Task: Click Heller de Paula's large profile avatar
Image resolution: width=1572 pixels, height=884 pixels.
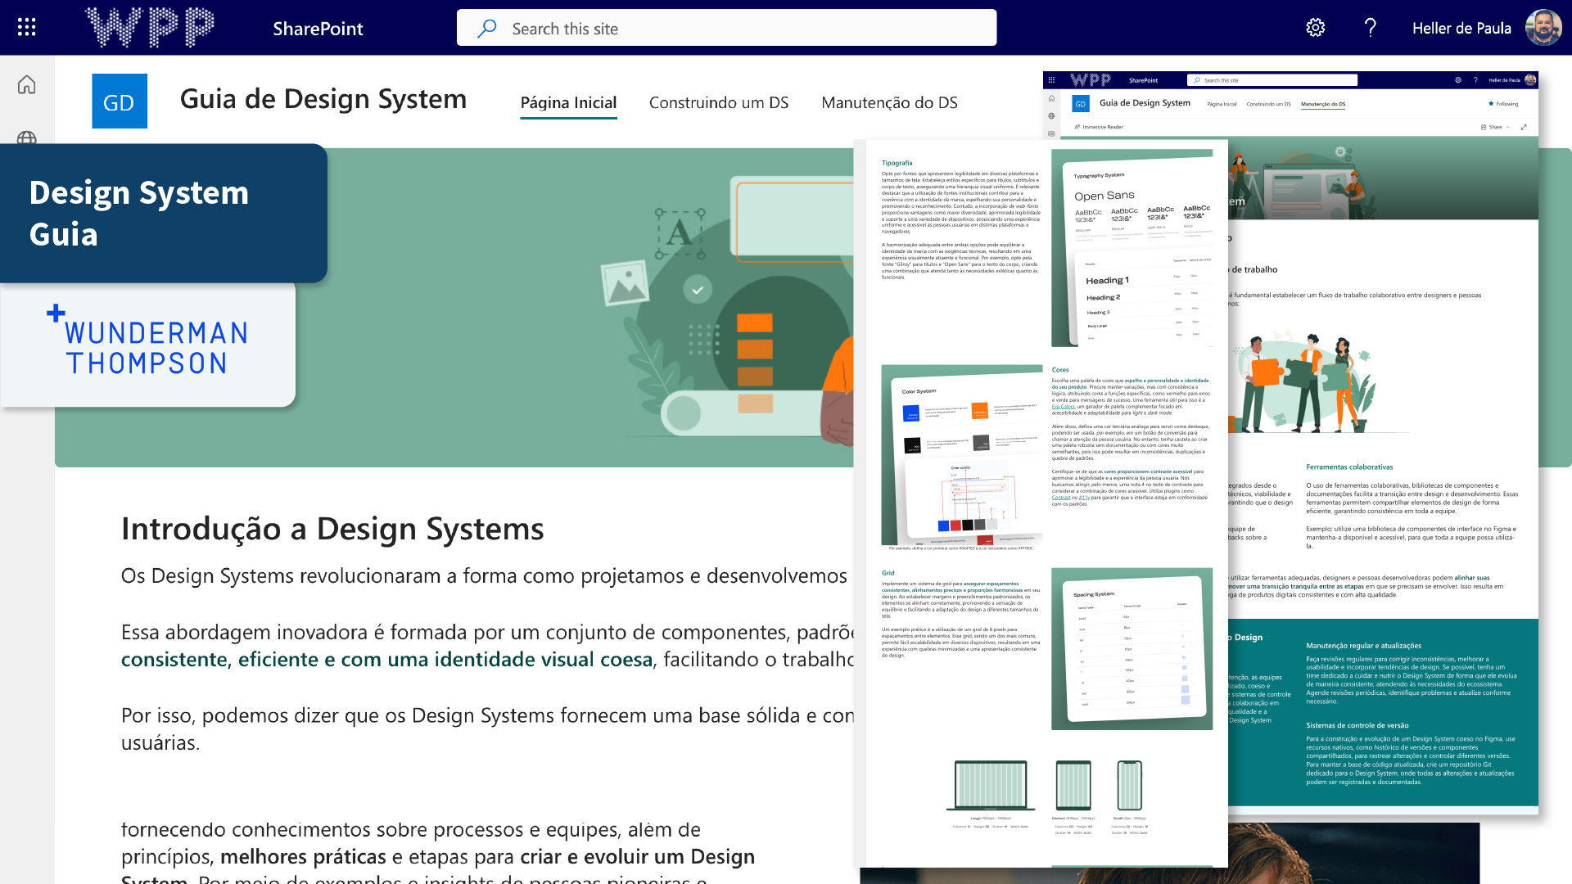Action: [x=1543, y=28]
